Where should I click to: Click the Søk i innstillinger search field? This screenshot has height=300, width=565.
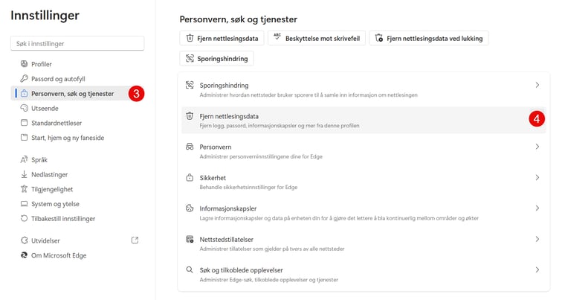(x=77, y=44)
